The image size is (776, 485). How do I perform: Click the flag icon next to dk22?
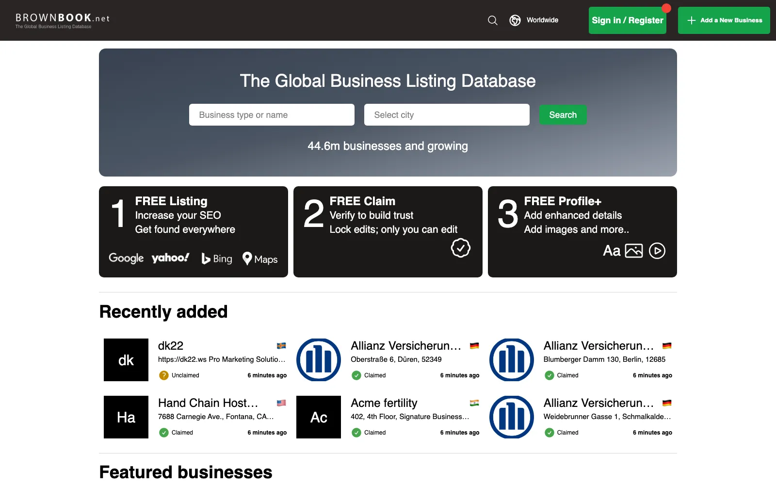281,346
